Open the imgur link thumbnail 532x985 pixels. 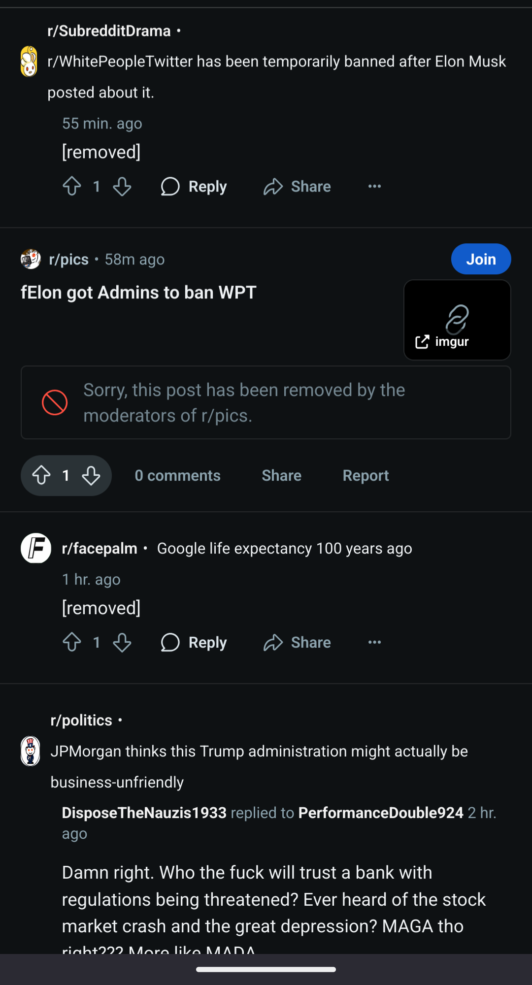point(457,320)
